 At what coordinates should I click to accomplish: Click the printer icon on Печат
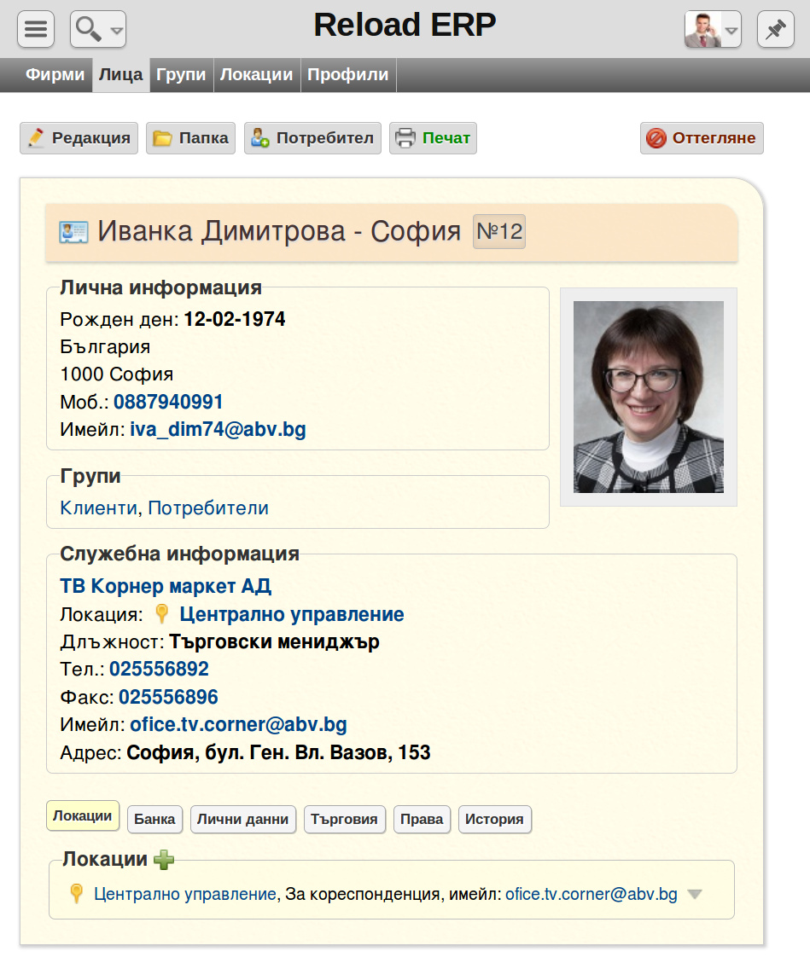(405, 138)
